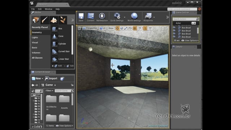
Task: Open the Filters dropdown in Content Browser
Action: [49, 91]
